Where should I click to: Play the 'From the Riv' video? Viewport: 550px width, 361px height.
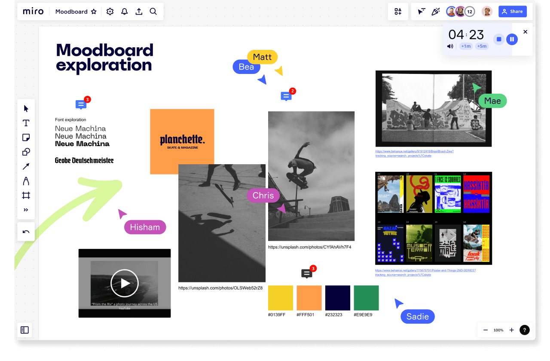124,283
